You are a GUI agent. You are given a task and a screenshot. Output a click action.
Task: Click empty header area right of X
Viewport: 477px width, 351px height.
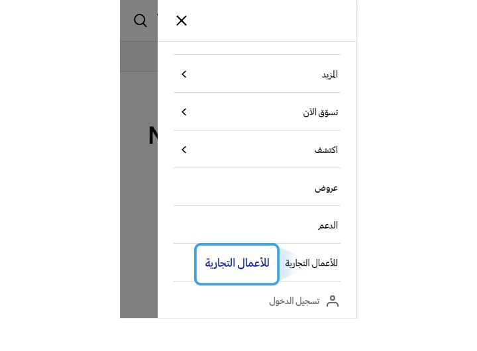pos(272,21)
